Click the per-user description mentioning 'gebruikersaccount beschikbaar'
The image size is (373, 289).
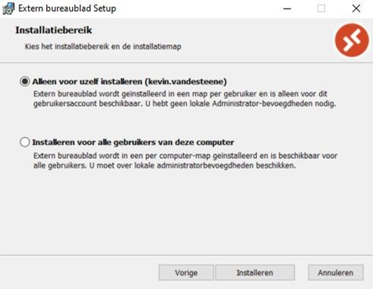[x=184, y=99]
